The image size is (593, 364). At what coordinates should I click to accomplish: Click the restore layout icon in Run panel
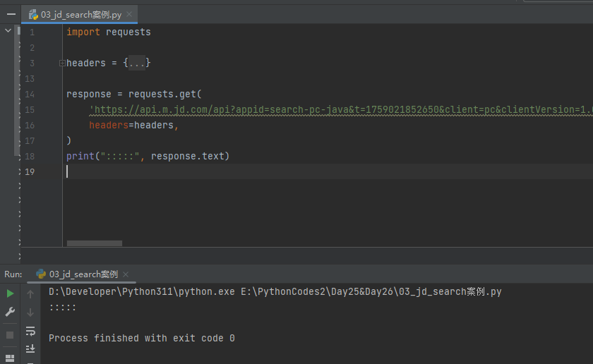10,358
